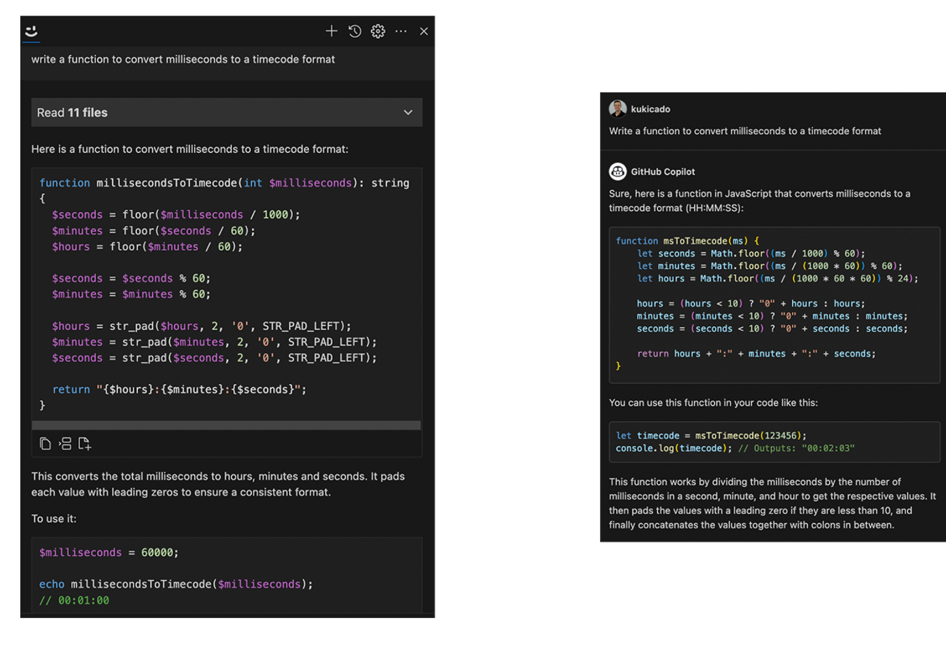Expand the files chevron to show read files
This screenshot has width=946, height=662.
(408, 113)
